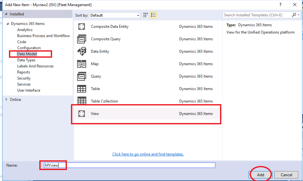Image resolution: width=303 pixels, height=181 pixels.
Task: Click Dynamics 365 Items in Table row
Action: tap(196, 89)
